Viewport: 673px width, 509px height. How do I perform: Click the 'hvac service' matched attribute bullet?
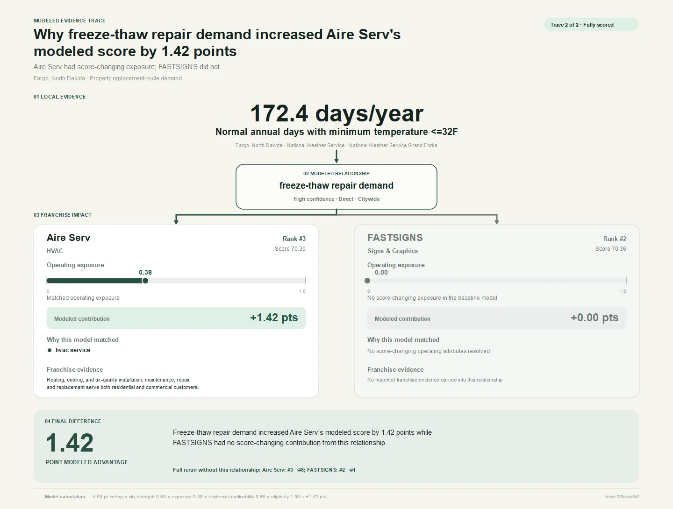pos(69,350)
